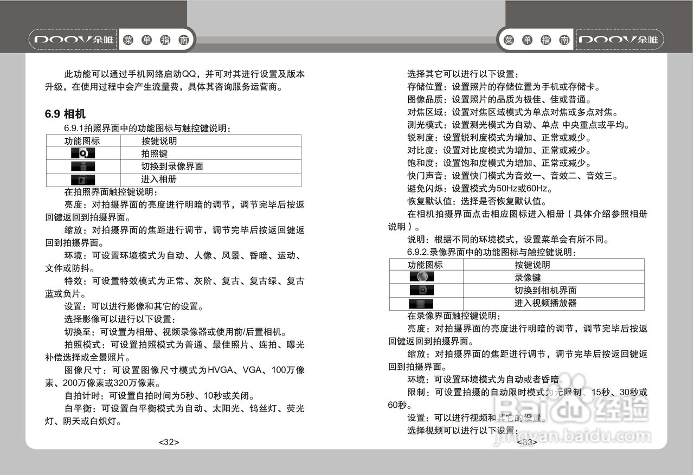Click the 菜单指南 badge on the right header
Image resolution: width=694 pixels, height=475 pixels.
pyautogui.click(x=537, y=40)
